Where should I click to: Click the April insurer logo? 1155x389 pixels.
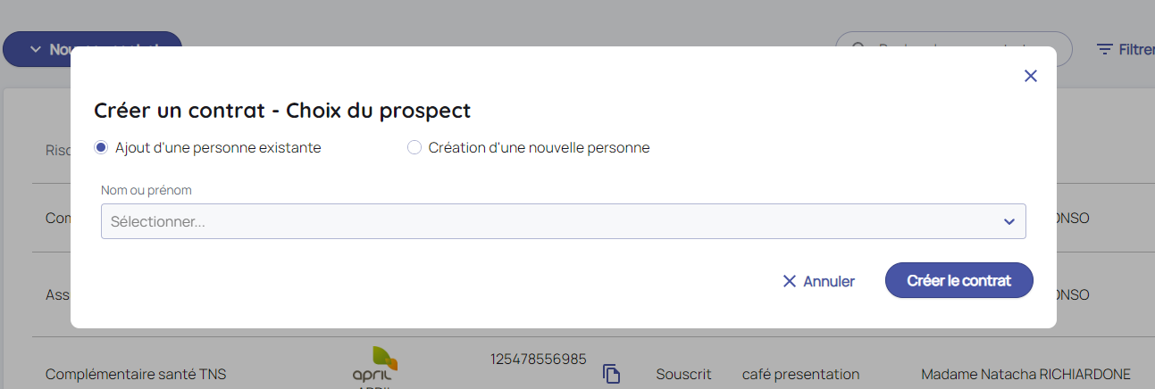click(x=375, y=366)
